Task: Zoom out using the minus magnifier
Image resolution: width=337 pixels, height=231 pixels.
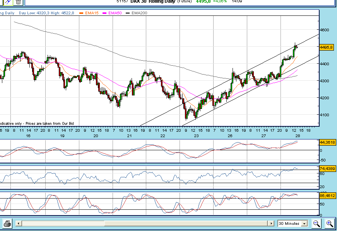Action: [x=316, y=223]
